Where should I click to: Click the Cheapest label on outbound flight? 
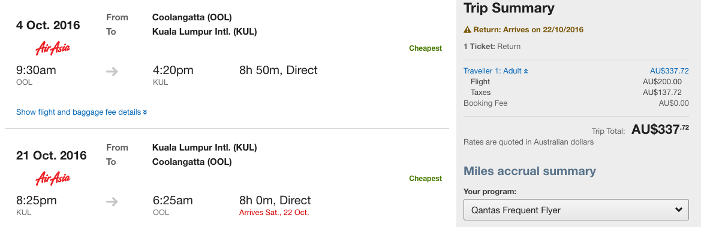tap(425, 48)
